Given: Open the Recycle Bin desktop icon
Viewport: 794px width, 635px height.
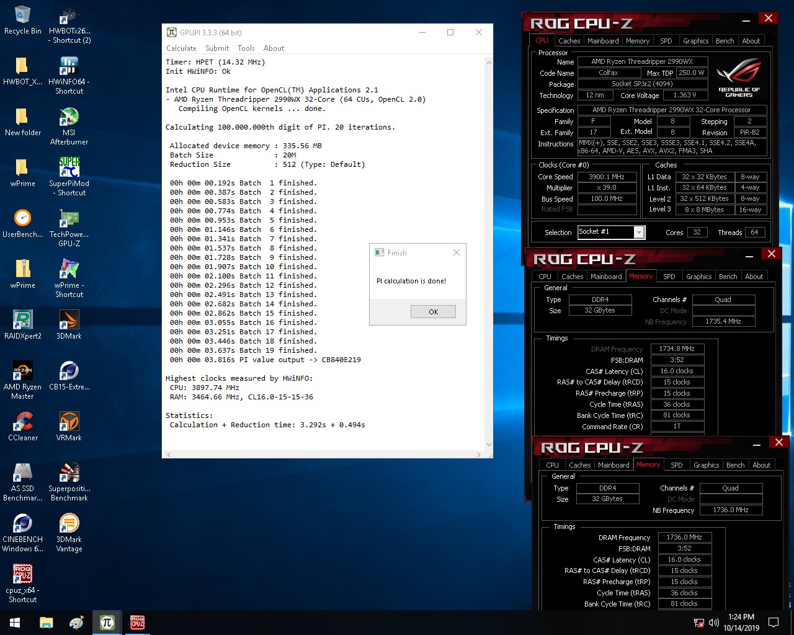Looking at the screenshot, I should [22, 20].
